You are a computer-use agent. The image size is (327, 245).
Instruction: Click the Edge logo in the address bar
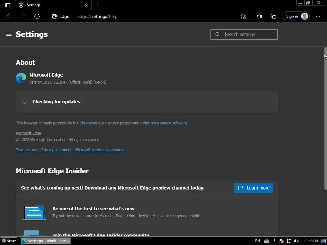(54, 16)
